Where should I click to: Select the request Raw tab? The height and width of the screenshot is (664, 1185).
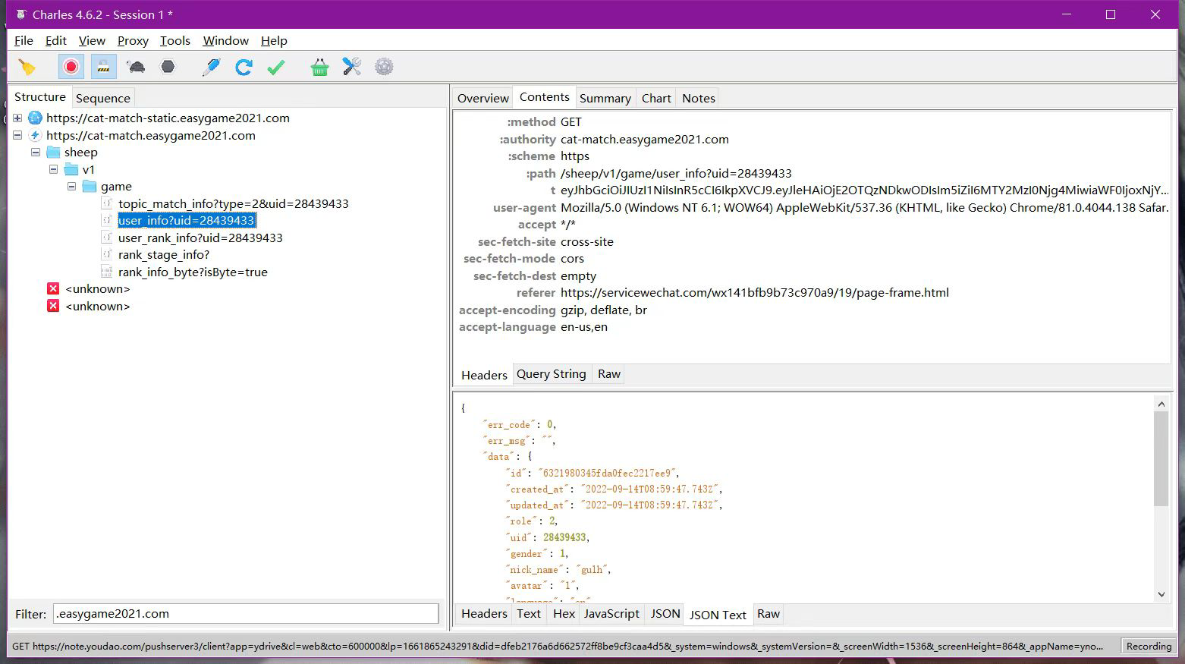[609, 374]
